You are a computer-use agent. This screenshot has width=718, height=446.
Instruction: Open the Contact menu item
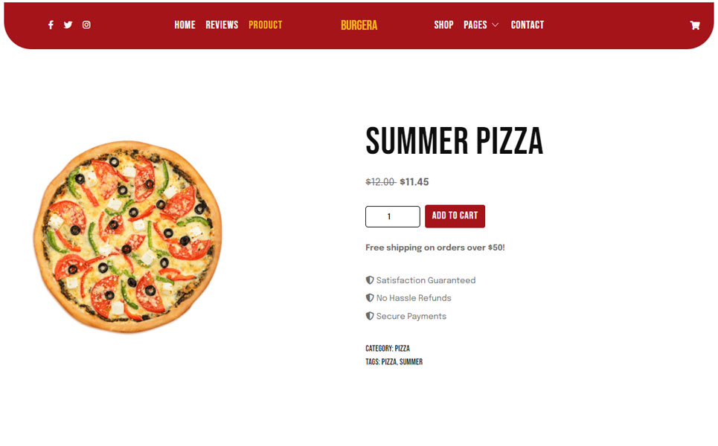[528, 25]
